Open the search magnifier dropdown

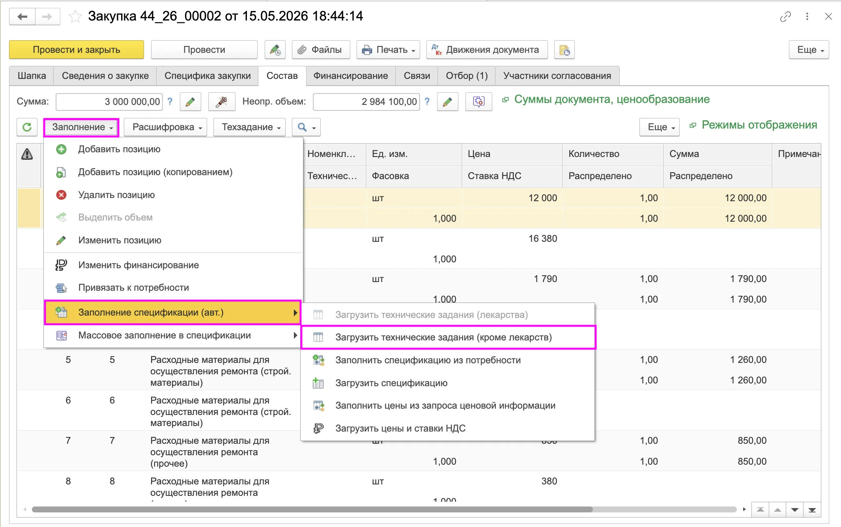[306, 127]
